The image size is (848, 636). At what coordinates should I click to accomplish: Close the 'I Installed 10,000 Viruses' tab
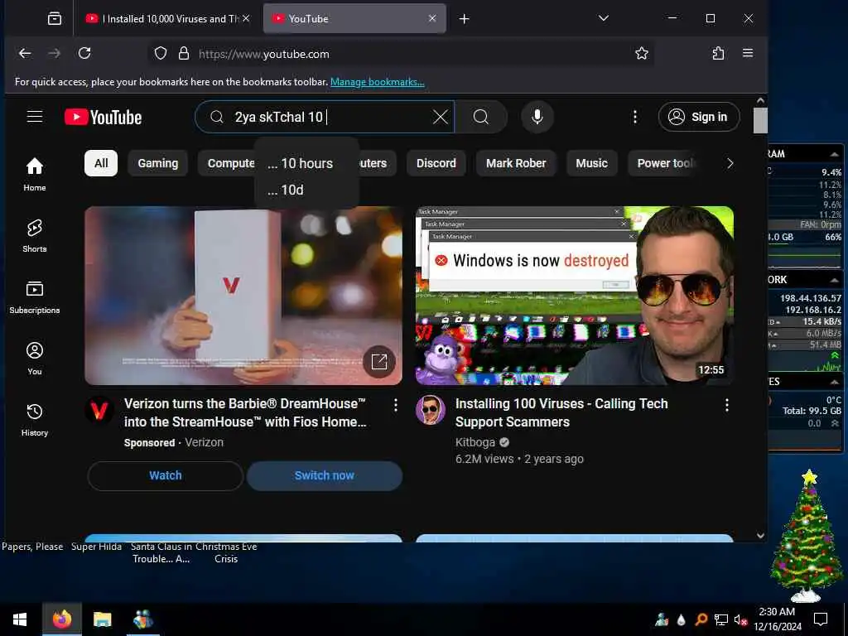(246, 18)
